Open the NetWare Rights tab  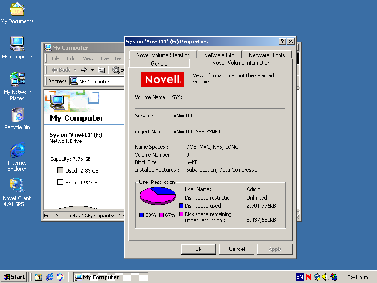coord(267,55)
